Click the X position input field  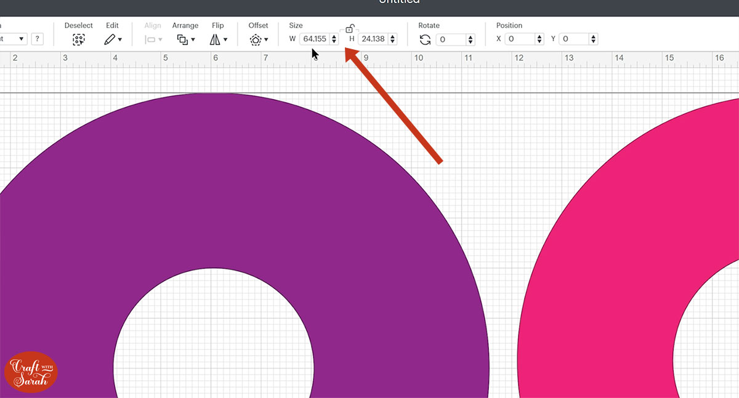(x=520, y=39)
